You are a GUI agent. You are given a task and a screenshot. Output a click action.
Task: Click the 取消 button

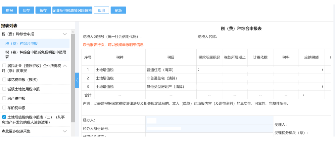point(102,10)
